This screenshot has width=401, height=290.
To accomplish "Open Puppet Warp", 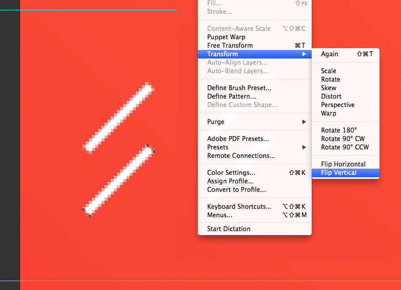I will tap(226, 37).
